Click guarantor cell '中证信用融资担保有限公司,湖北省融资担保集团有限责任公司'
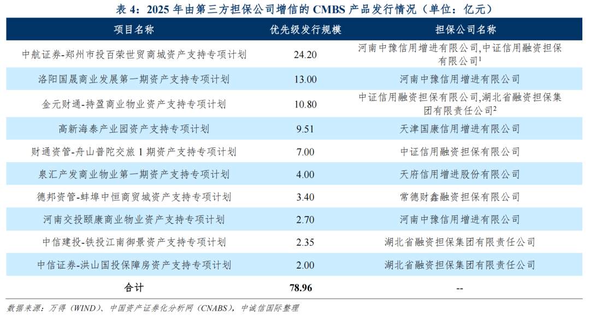The height and width of the screenshot is (321, 590). pos(460,104)
